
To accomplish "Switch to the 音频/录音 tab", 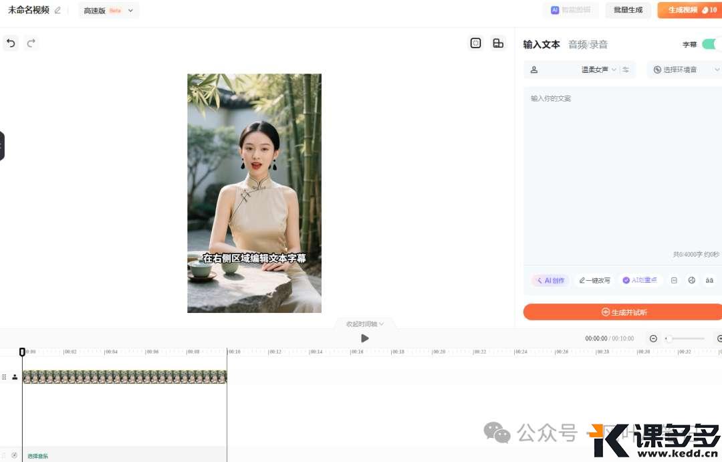I will (588, 45).
